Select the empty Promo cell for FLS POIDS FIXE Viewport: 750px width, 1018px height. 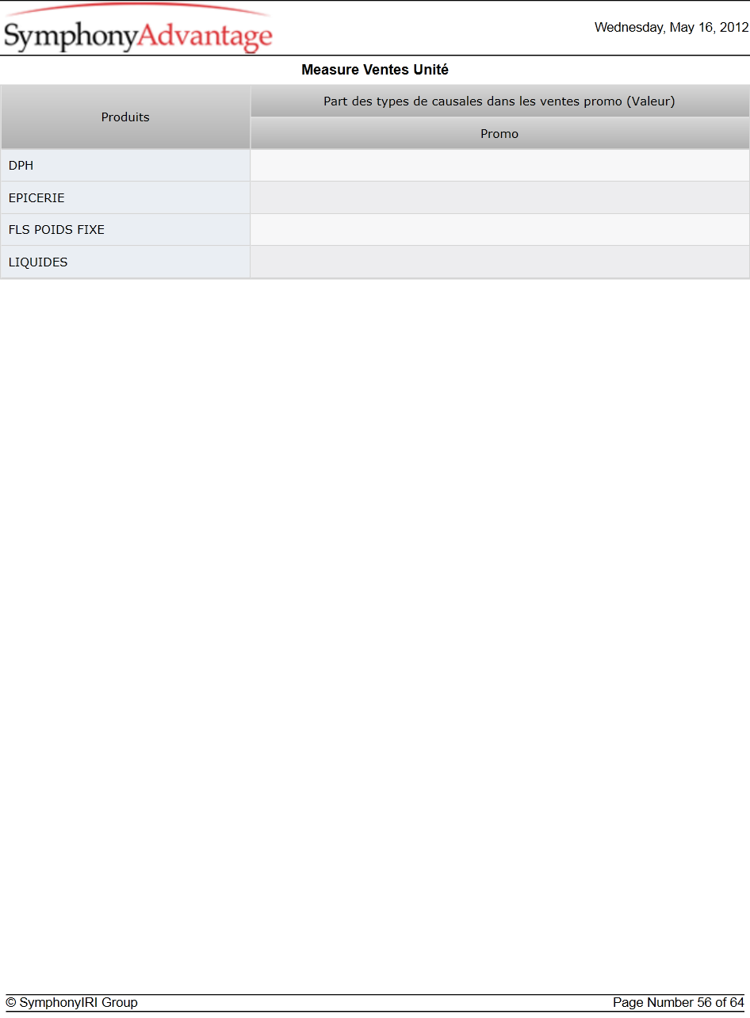pyautogui.click(x=499, y=230)
